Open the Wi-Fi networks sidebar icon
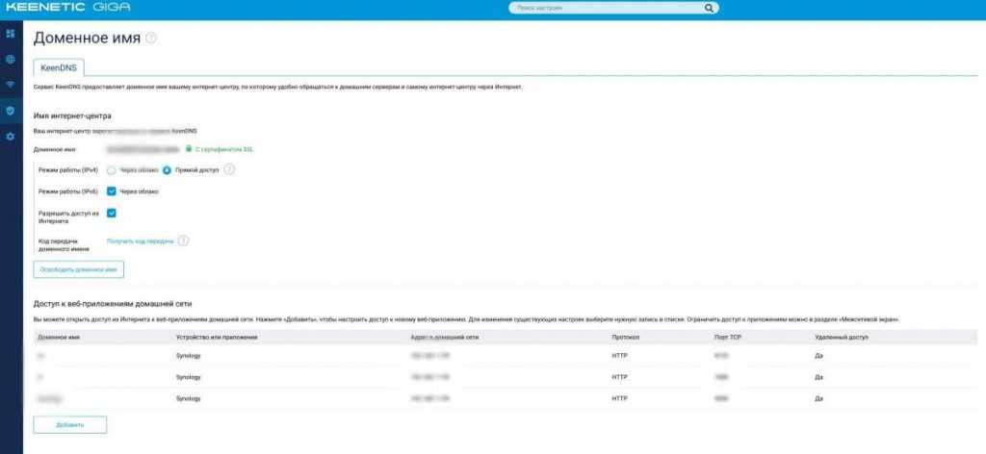The image size is (986, 454). [x=11, y=86]
